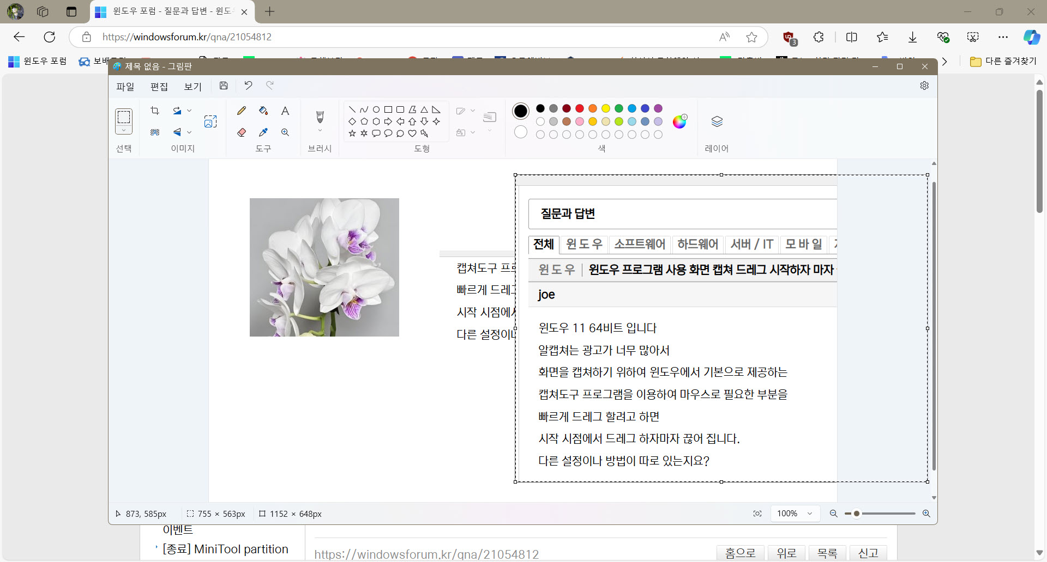The image size is (1047, 562).
Task: Open Paint settings gear
Action: pos(924,85)
